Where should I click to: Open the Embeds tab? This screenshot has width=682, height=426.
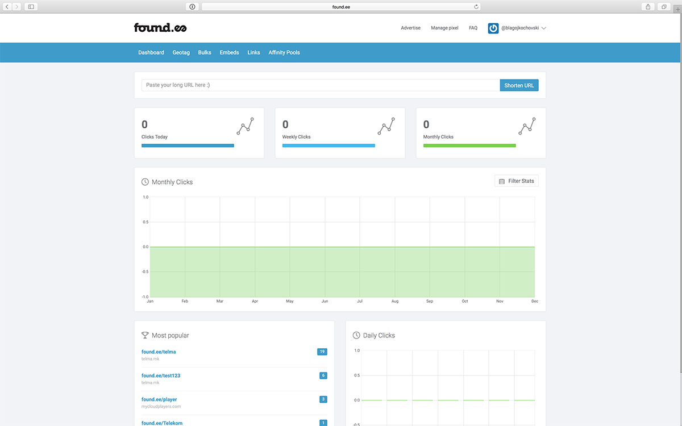coord(229,52)
